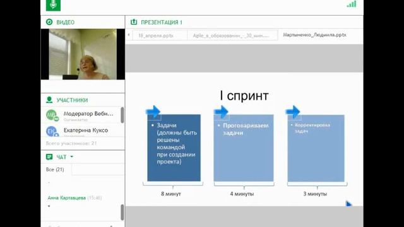Click the Проговариваем задачи slide block
The image size is (404, 227).
(244, 148)
